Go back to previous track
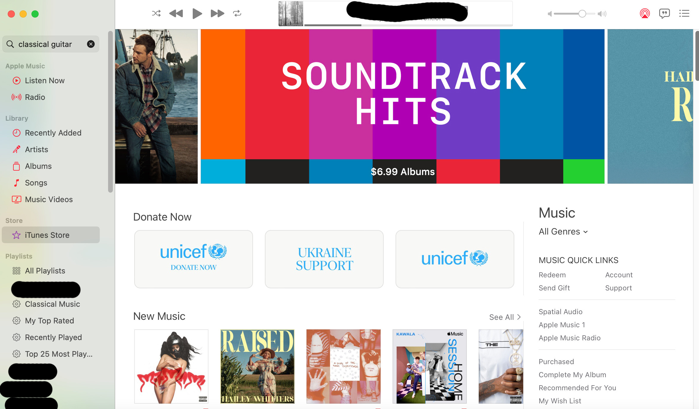The width and height of the screenshot is (699, 409). (176, 13)
